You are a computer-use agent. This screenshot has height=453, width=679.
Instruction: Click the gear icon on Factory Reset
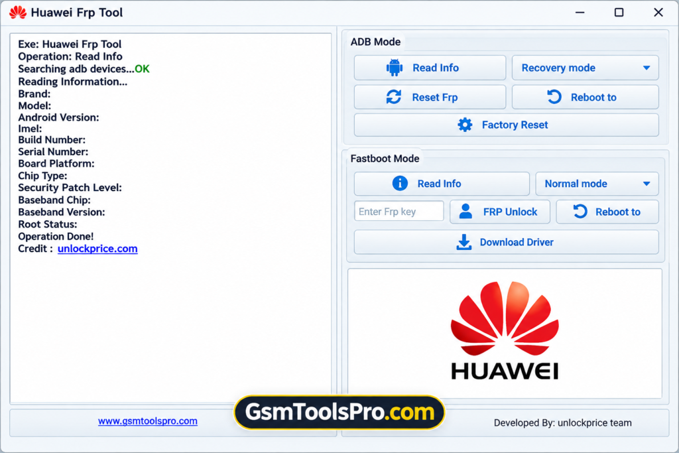click(465, 125)
